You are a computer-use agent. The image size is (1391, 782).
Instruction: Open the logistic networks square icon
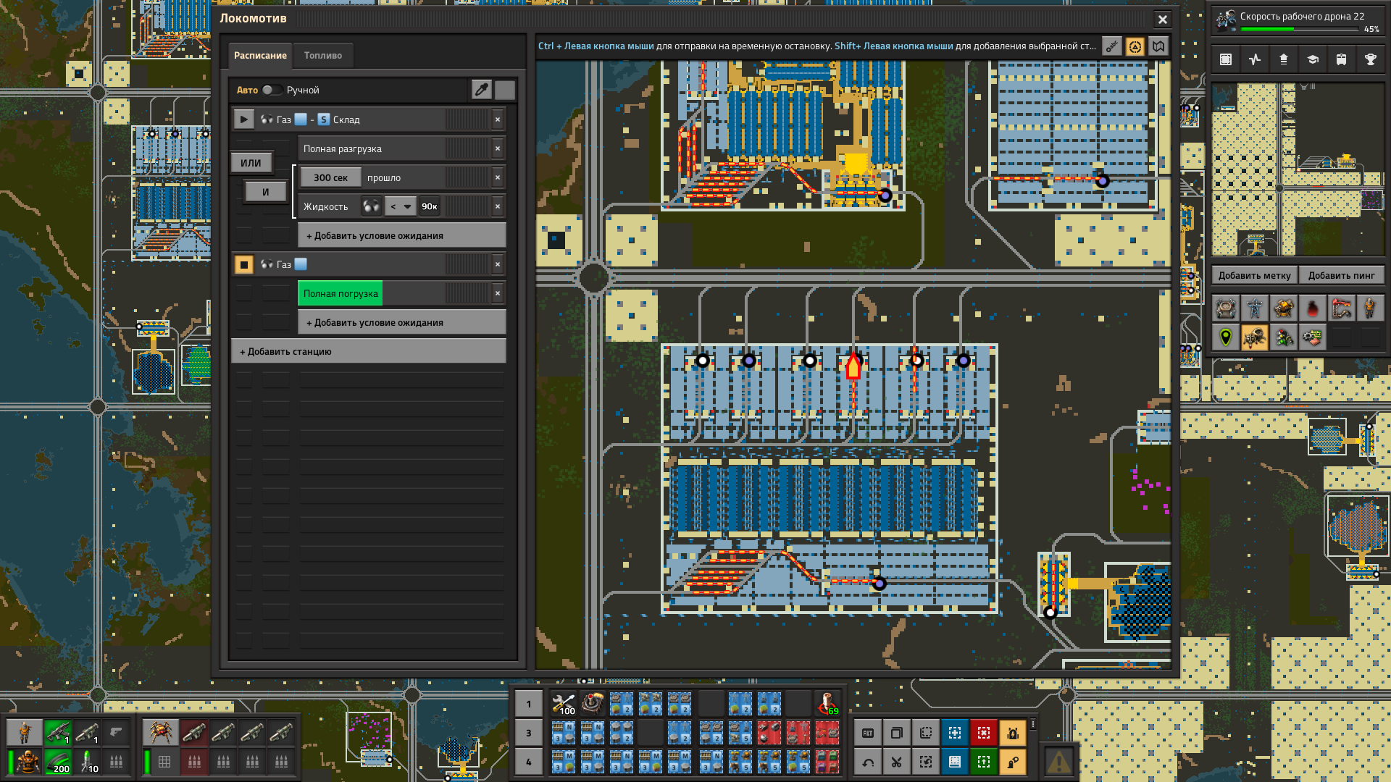1226,59
